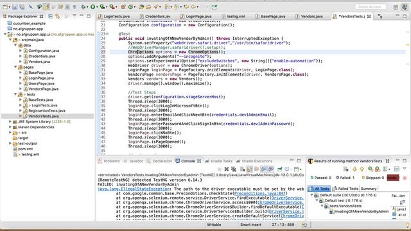The width and height of the screenshot is (411, 231).
Task: Switch to BasePage.java editor tab
Action: coord(270,16)
